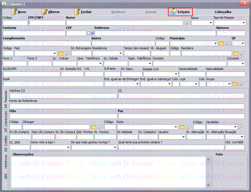Click the search magnifier beside the País folder
251x192 pixels.
click(x=68, y=53)
